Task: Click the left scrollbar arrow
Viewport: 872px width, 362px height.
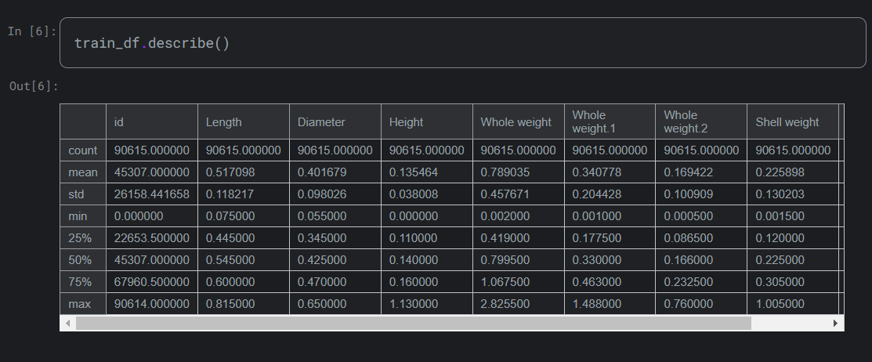Action: point(68,323)
